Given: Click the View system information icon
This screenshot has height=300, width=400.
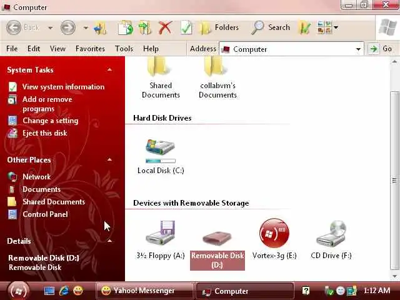Looking at the screenshot, I should [x=12, y=87].
